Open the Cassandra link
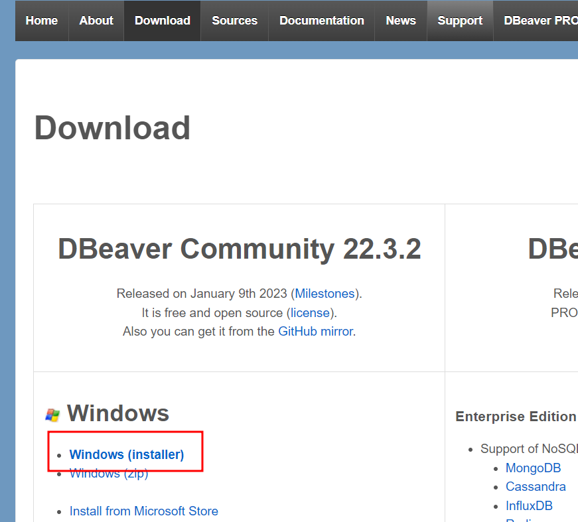The height and width of the screenshot is (522, 578). tap(536, 487)
